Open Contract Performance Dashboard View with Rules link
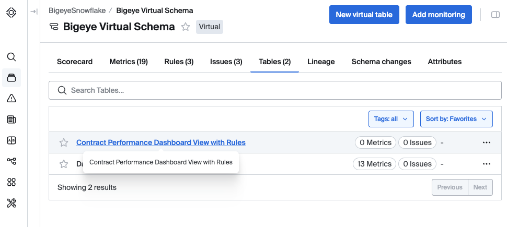The height and width of the screenshot is (227, 507). (x=160, y=142)
